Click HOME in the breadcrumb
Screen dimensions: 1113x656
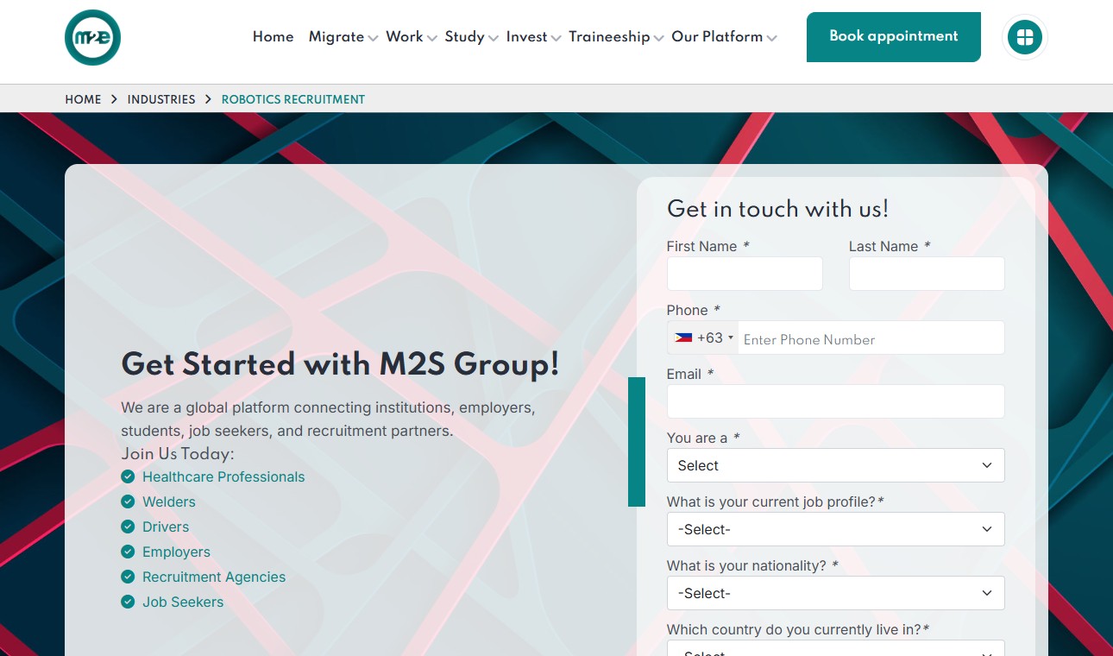[83, 99]
